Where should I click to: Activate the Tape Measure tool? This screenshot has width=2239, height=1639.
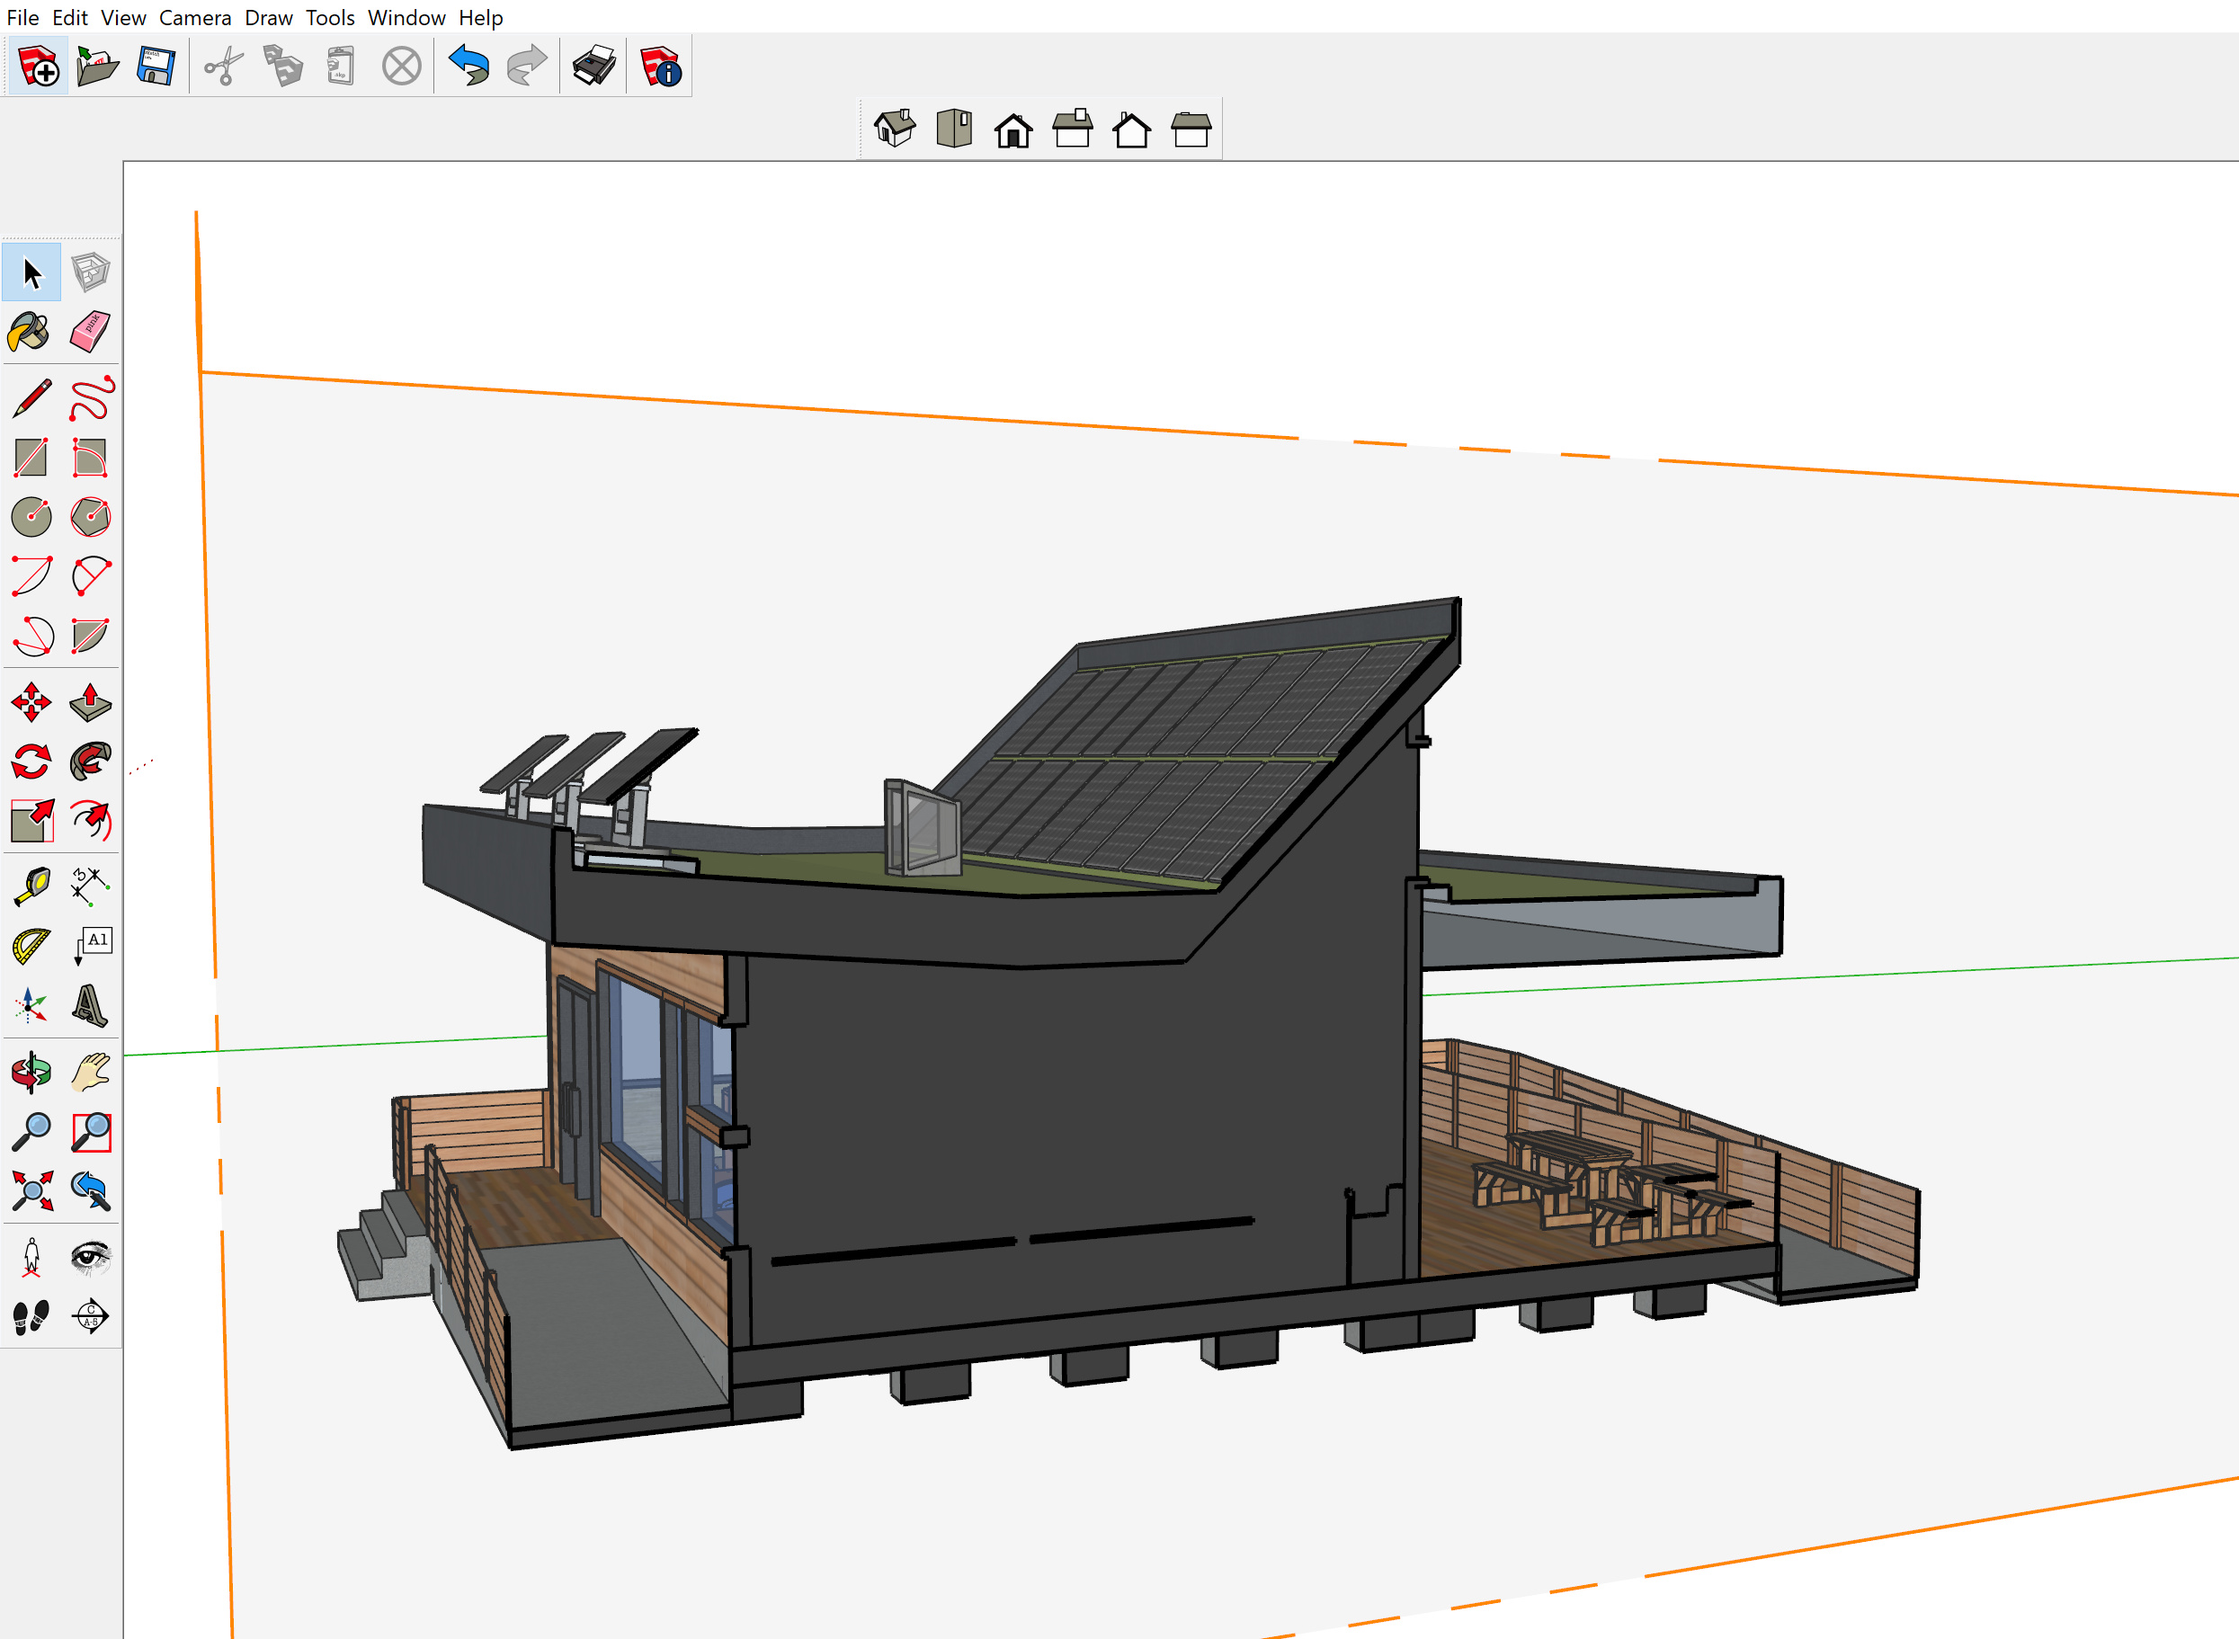click(x=31, y=886)
